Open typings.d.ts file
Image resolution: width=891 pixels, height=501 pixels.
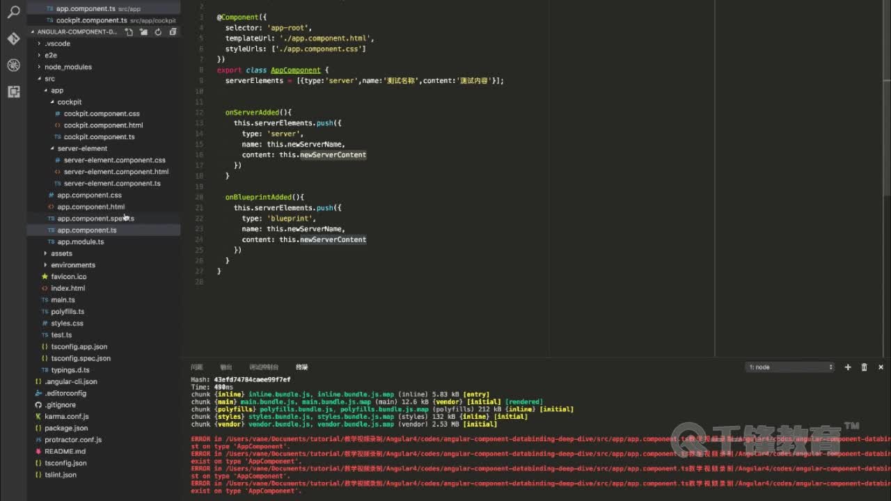click(70, 370)
